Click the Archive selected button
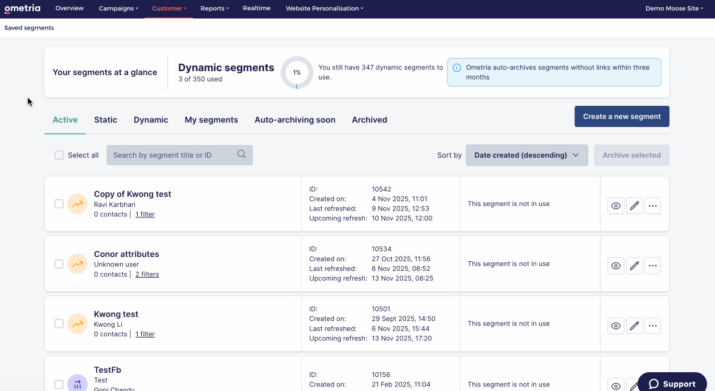This screenshot has width=715, height=391. click(x=632, y=155)
